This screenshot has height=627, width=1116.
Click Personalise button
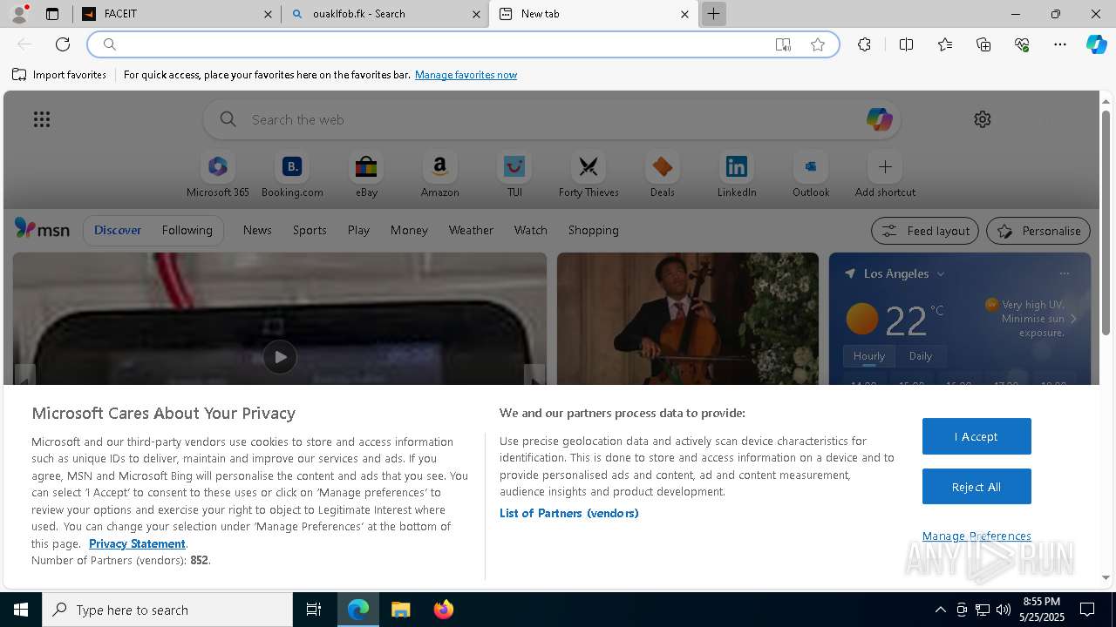[x=1038, y=231]
